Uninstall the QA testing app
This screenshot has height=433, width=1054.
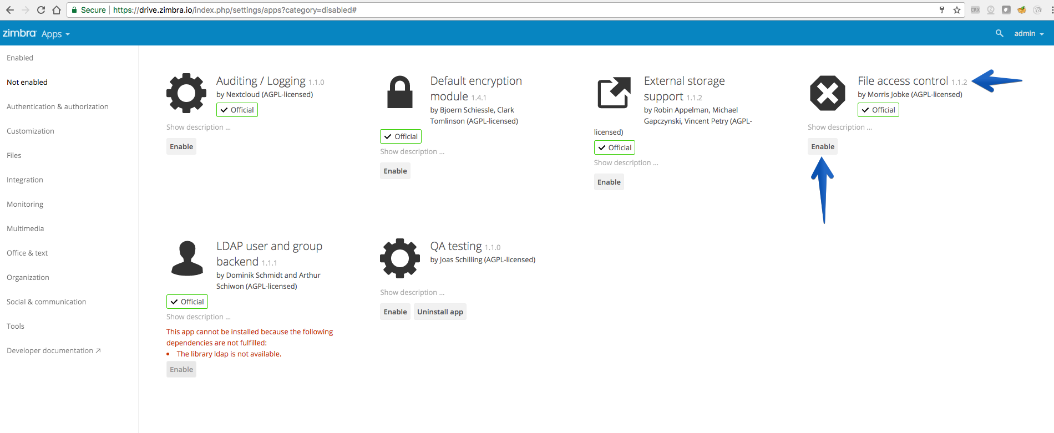440,312
